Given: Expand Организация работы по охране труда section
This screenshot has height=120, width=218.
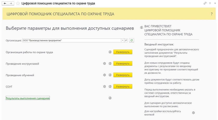Looking at the screenshot, I should click(x=123, y=52).
